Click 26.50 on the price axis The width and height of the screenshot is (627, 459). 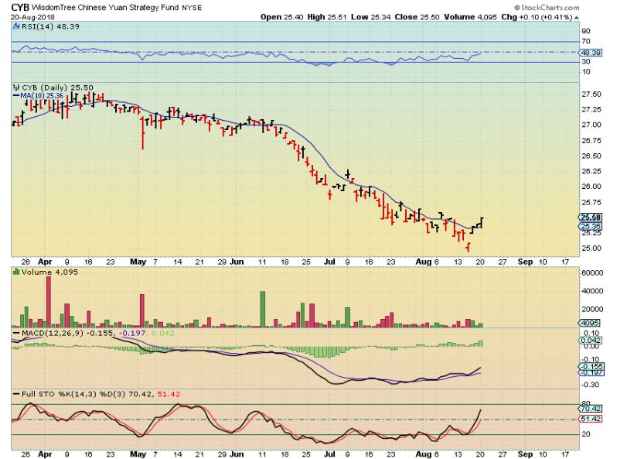(591, 156)
